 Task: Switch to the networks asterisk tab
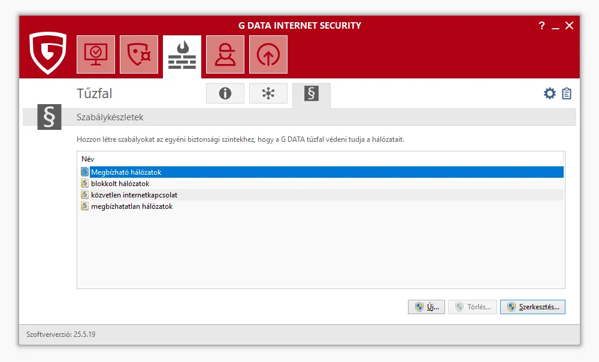click(268, 93)
